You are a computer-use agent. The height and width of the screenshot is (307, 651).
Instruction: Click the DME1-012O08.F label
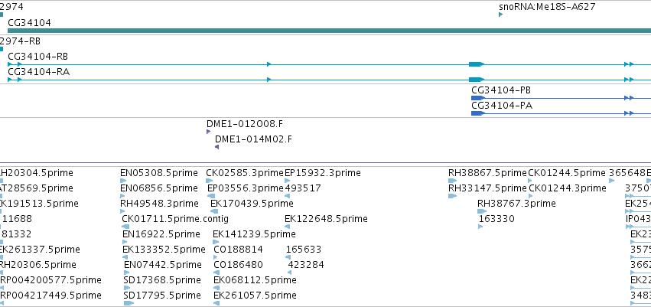point(245,124)
